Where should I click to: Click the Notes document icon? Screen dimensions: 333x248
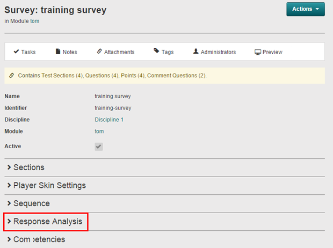pos(58,52)
